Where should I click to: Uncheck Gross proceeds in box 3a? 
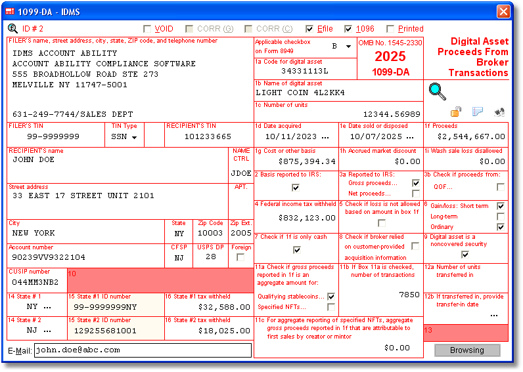click(416, 183)
